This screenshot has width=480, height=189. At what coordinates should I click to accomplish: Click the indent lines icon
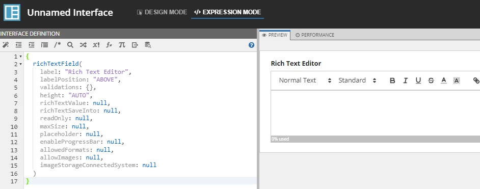point(32,45)
